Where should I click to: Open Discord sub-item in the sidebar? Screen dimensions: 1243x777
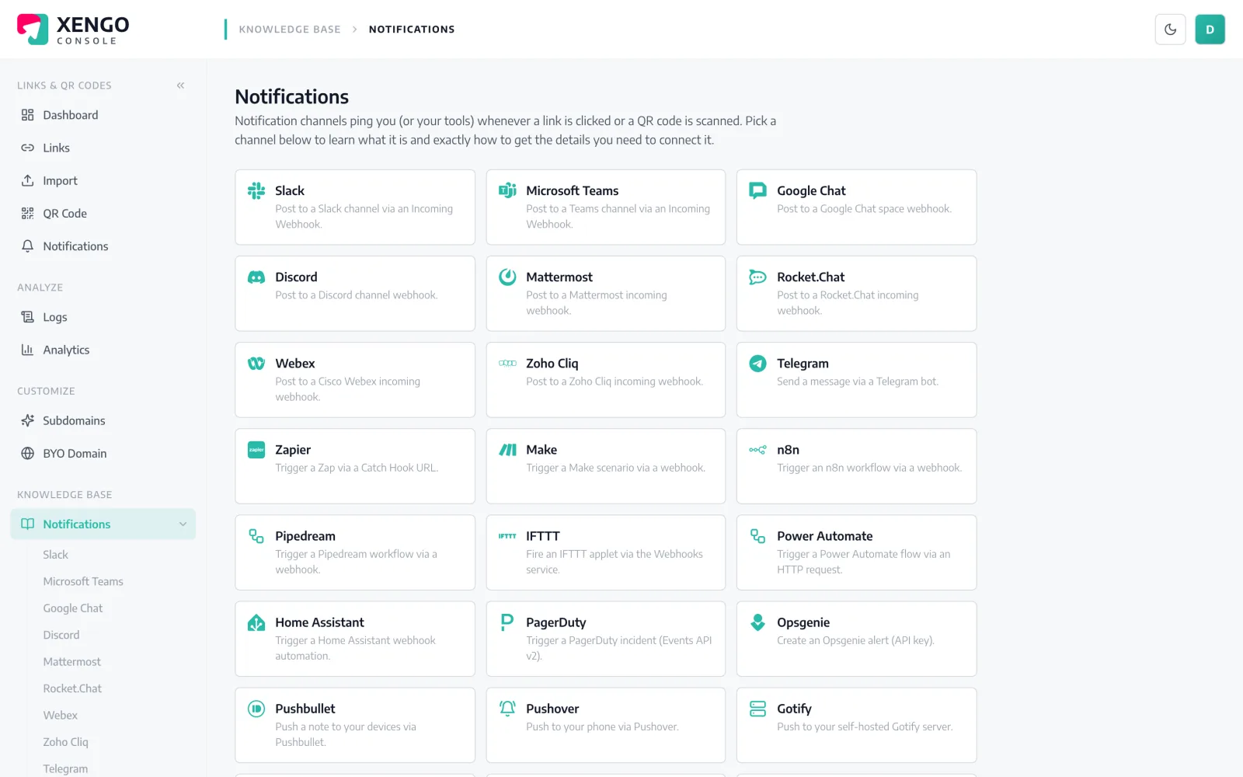click(61, 635)
